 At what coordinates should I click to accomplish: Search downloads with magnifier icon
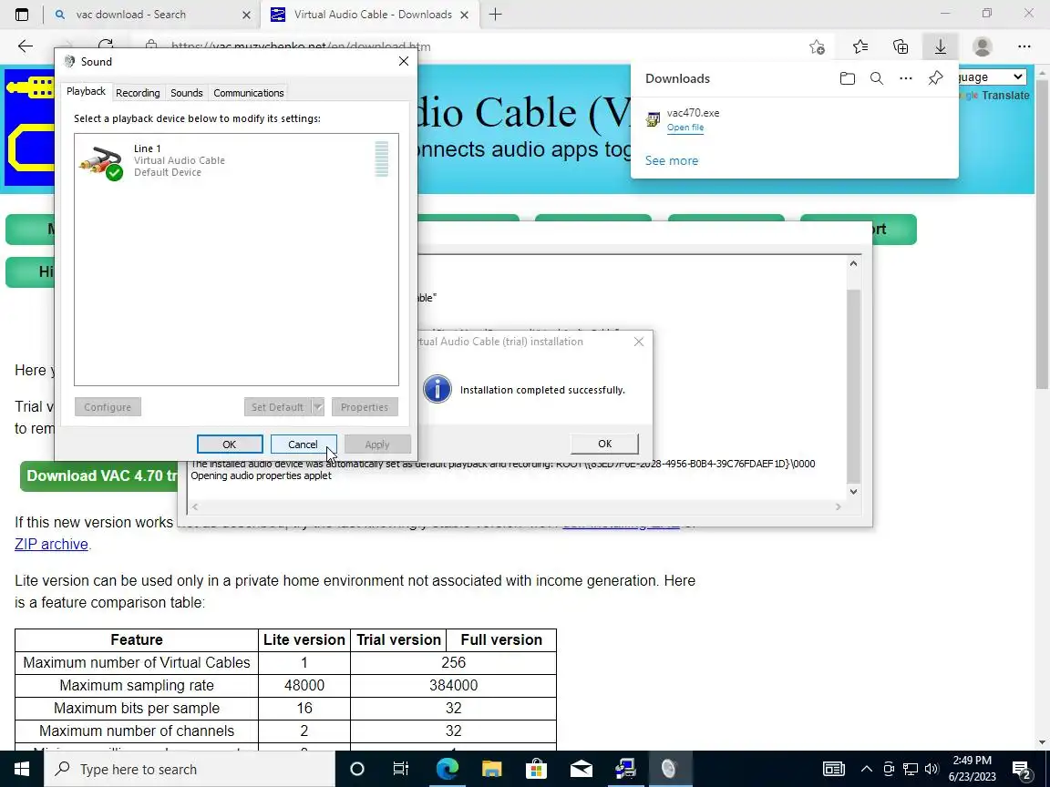877,78
